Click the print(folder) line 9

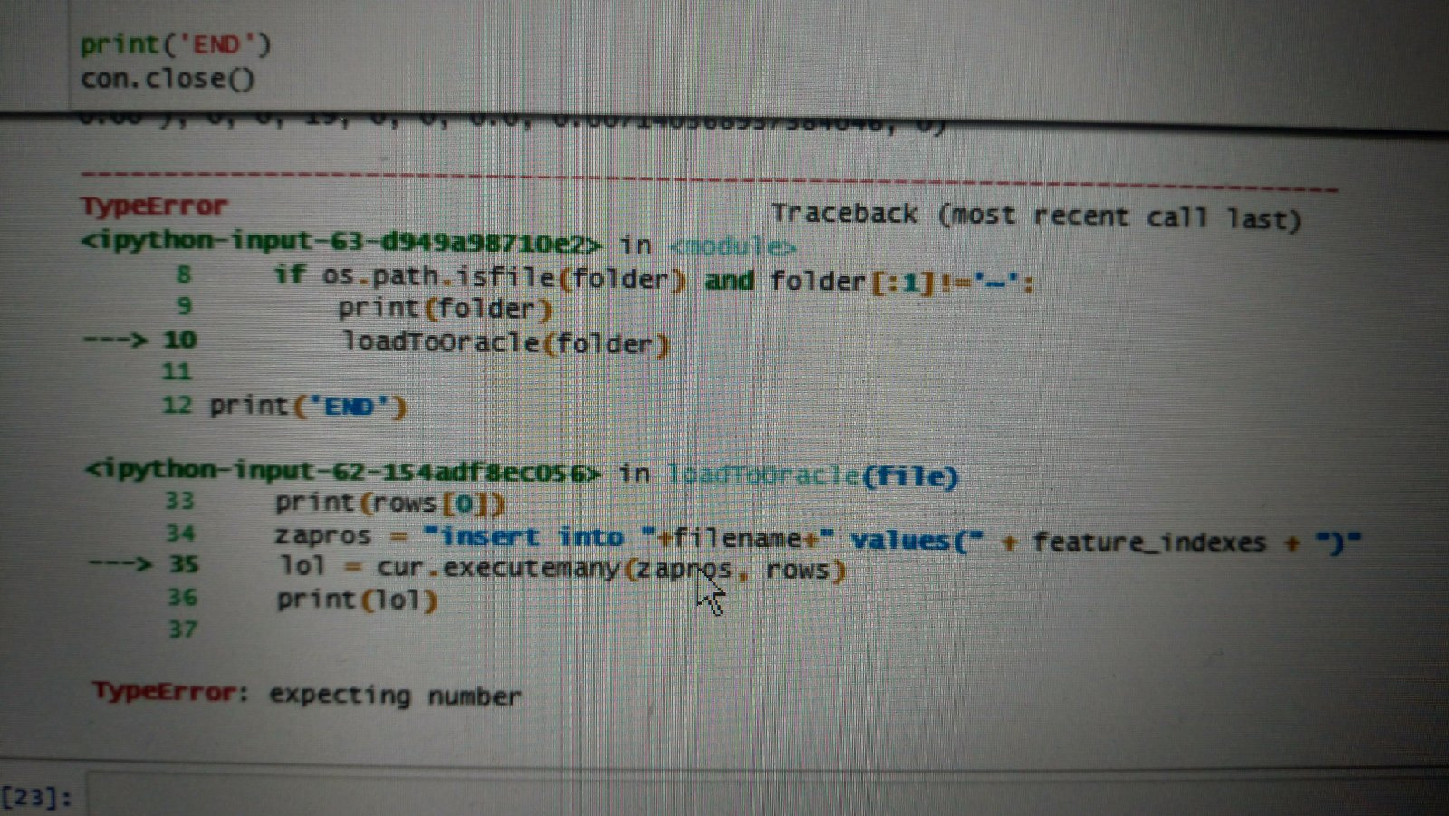click(445, 308)
